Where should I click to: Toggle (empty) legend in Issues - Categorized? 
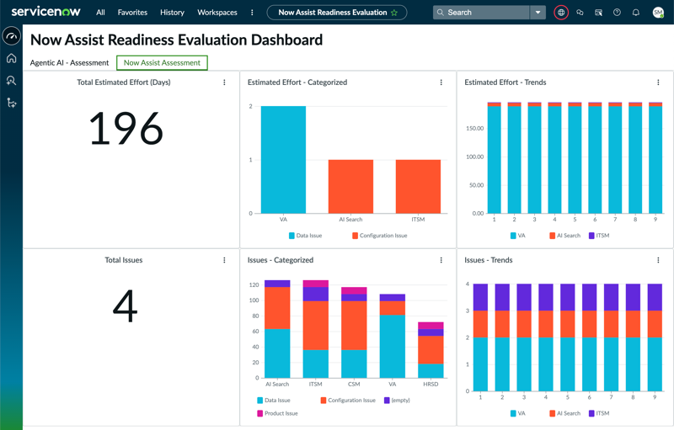click(397, 401)
